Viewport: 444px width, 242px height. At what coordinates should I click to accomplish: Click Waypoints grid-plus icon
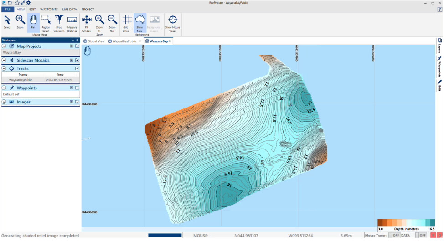[72, 88]
